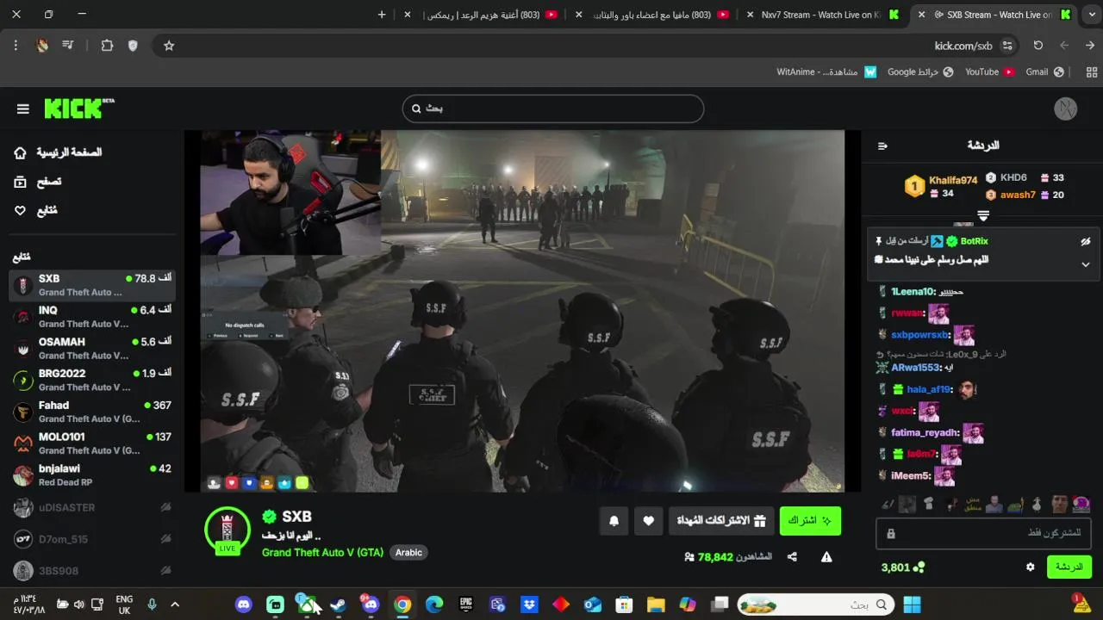Select BRG2022 channel in followed list

point(92,380)
